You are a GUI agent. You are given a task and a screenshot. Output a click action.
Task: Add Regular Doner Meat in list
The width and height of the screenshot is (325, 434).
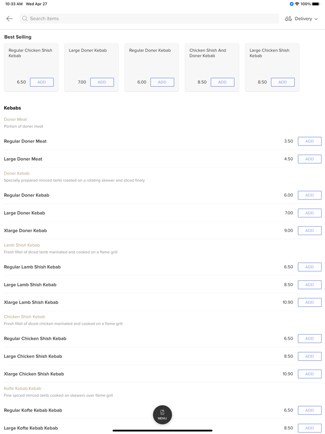[x=310, y=141]
